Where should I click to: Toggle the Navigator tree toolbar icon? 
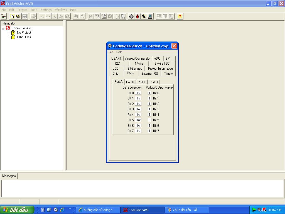[x=4, y=16]
